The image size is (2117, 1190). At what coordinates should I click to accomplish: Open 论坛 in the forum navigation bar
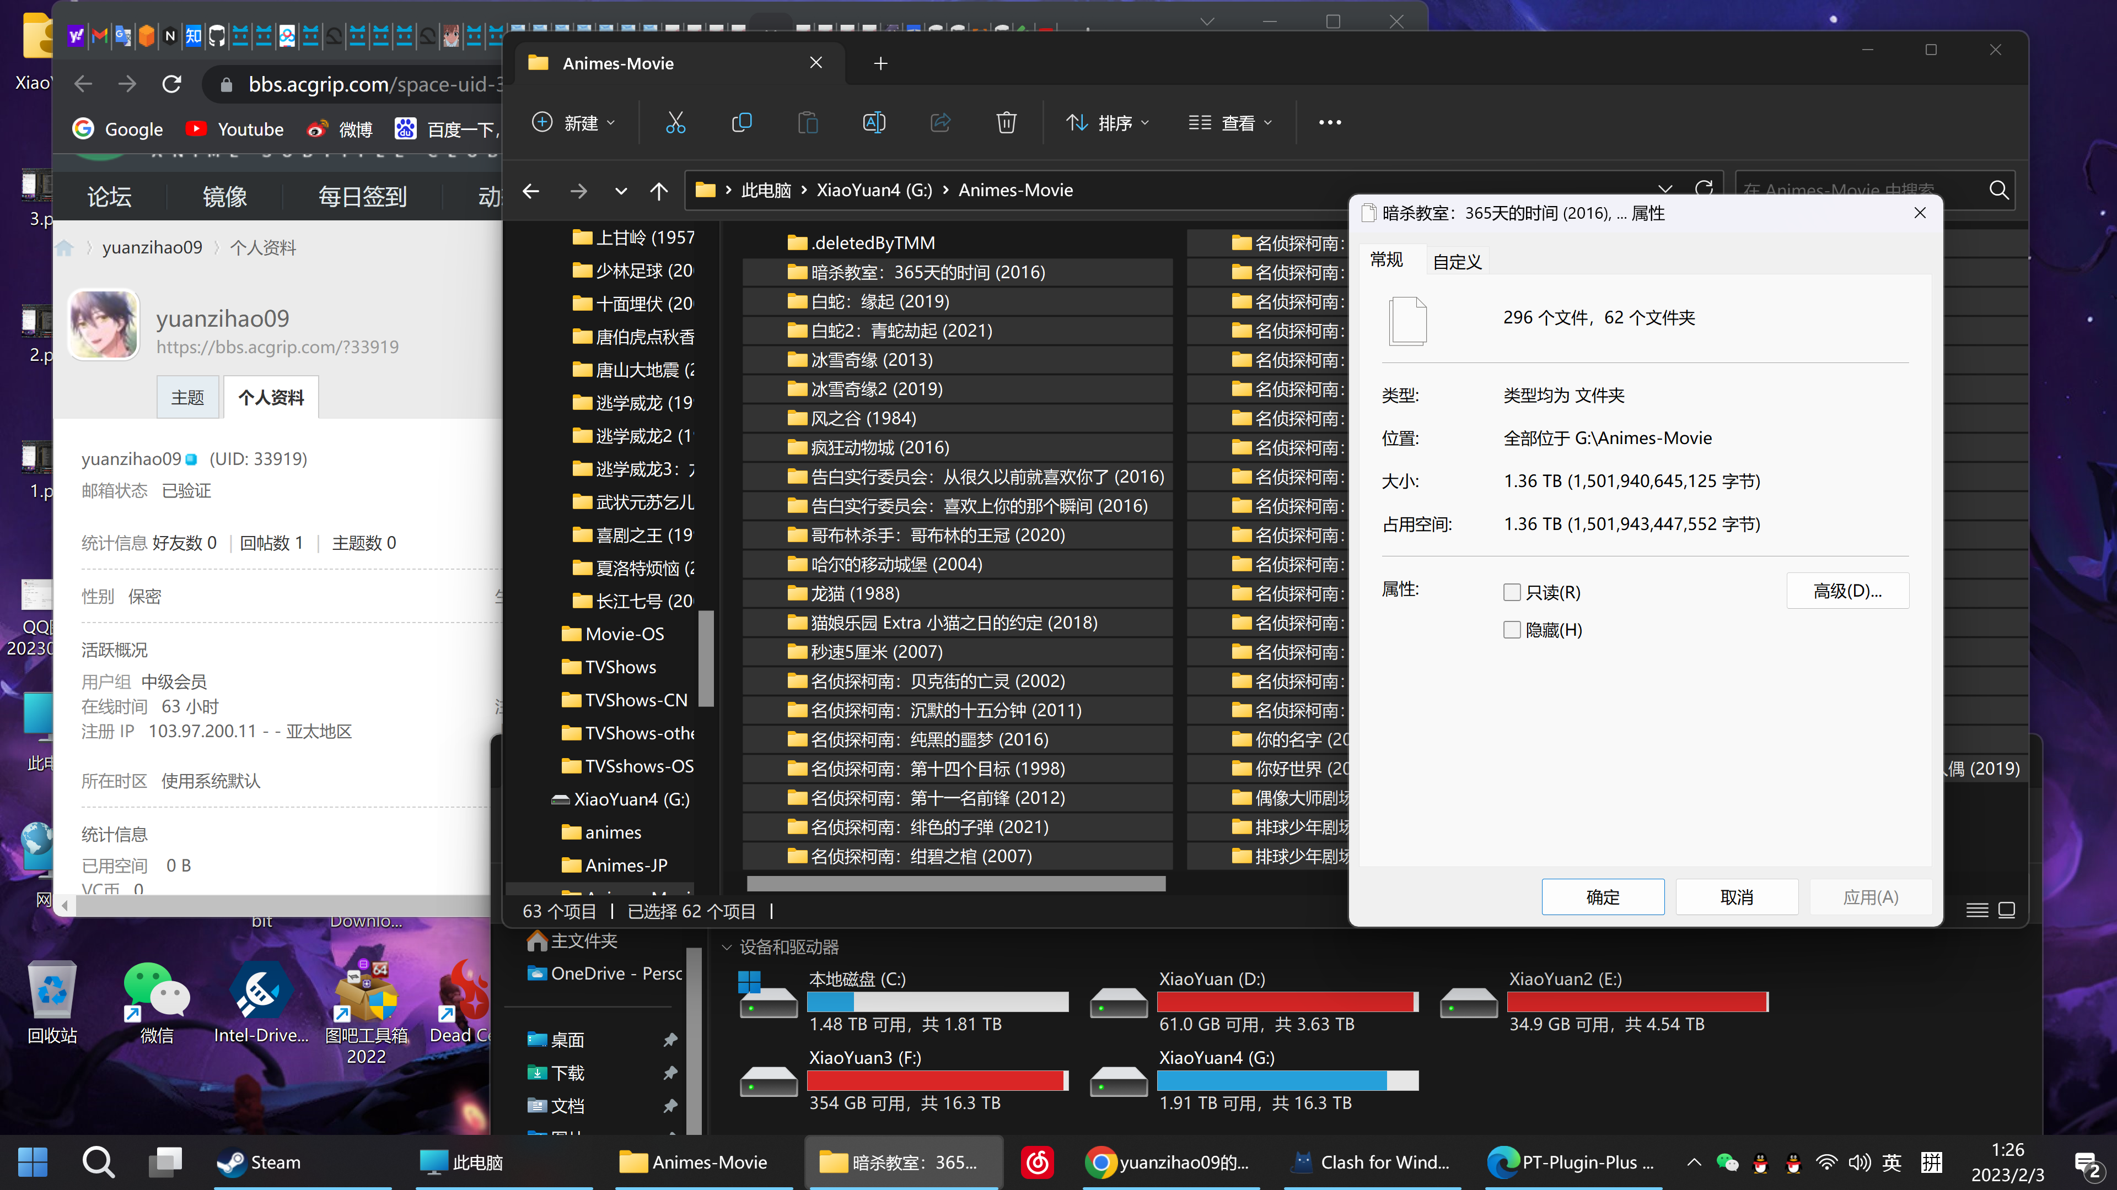click(x=109, y=197)
